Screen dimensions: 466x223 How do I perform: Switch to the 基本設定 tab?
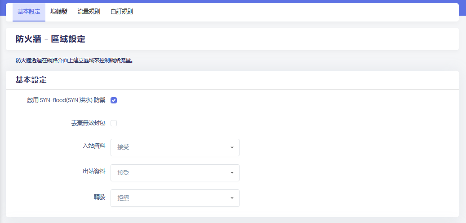click(29, 12)
